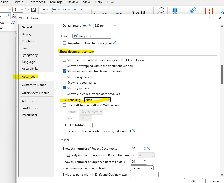The height and width of the screenshot is (183, 224).
Task: Click info icon beside Recent Documents spinner
Action: (x=149, y=148)
